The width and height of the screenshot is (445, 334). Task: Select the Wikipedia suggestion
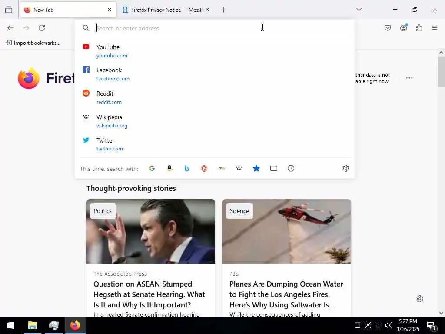click(215, 121)
